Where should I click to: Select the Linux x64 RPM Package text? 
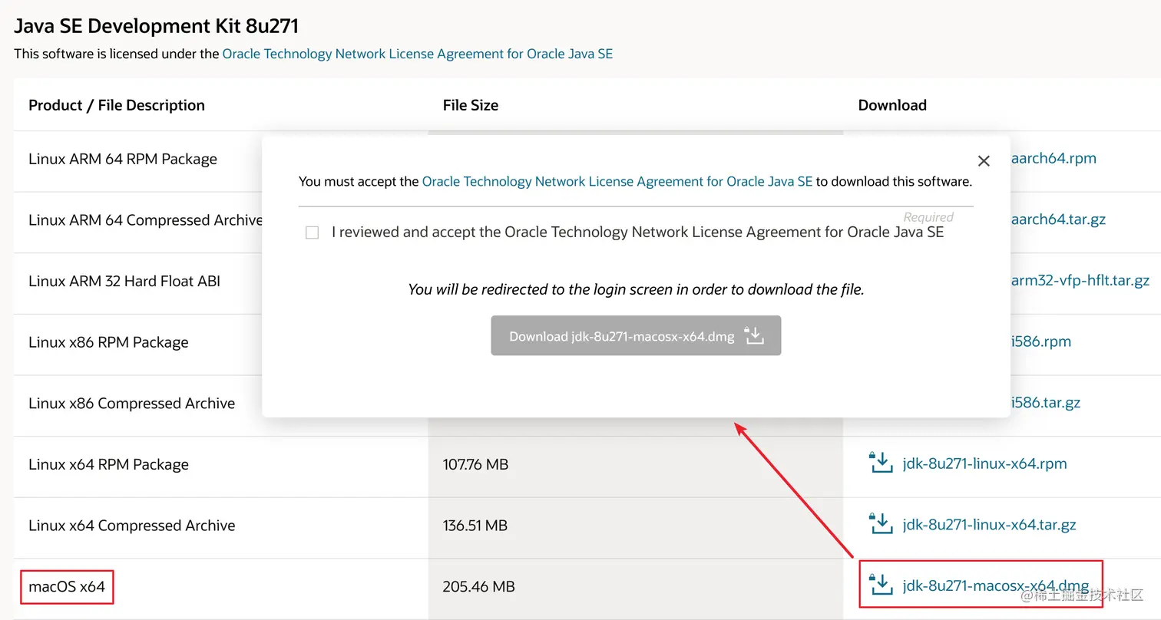click(108, 464)
